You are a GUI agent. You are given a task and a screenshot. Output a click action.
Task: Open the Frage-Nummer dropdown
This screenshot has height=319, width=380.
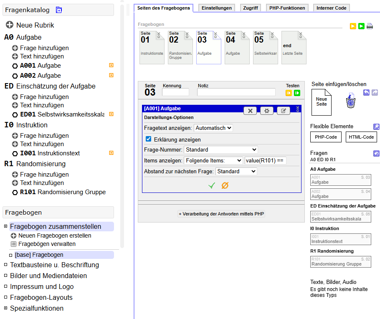pyautogui.click(x=221, y=149)
